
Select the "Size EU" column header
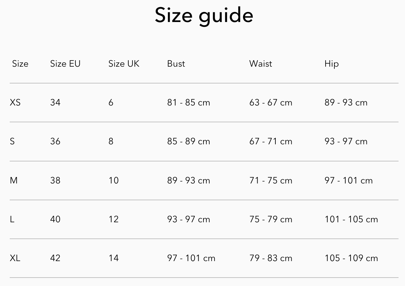[65, 64]
